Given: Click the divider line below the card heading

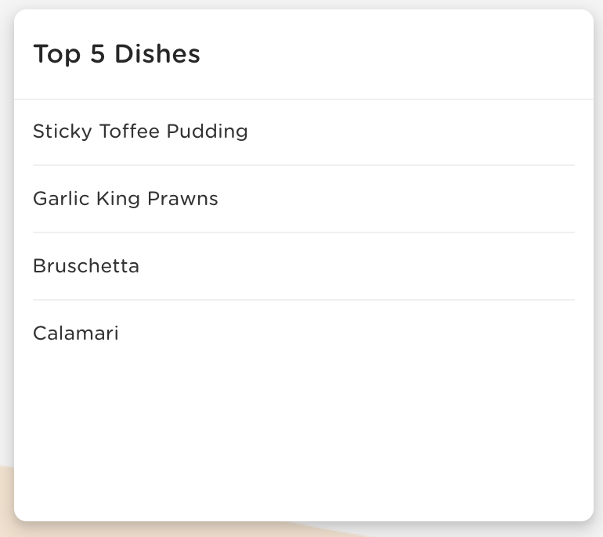Looking at the screenshot, I should pos(304,99).
